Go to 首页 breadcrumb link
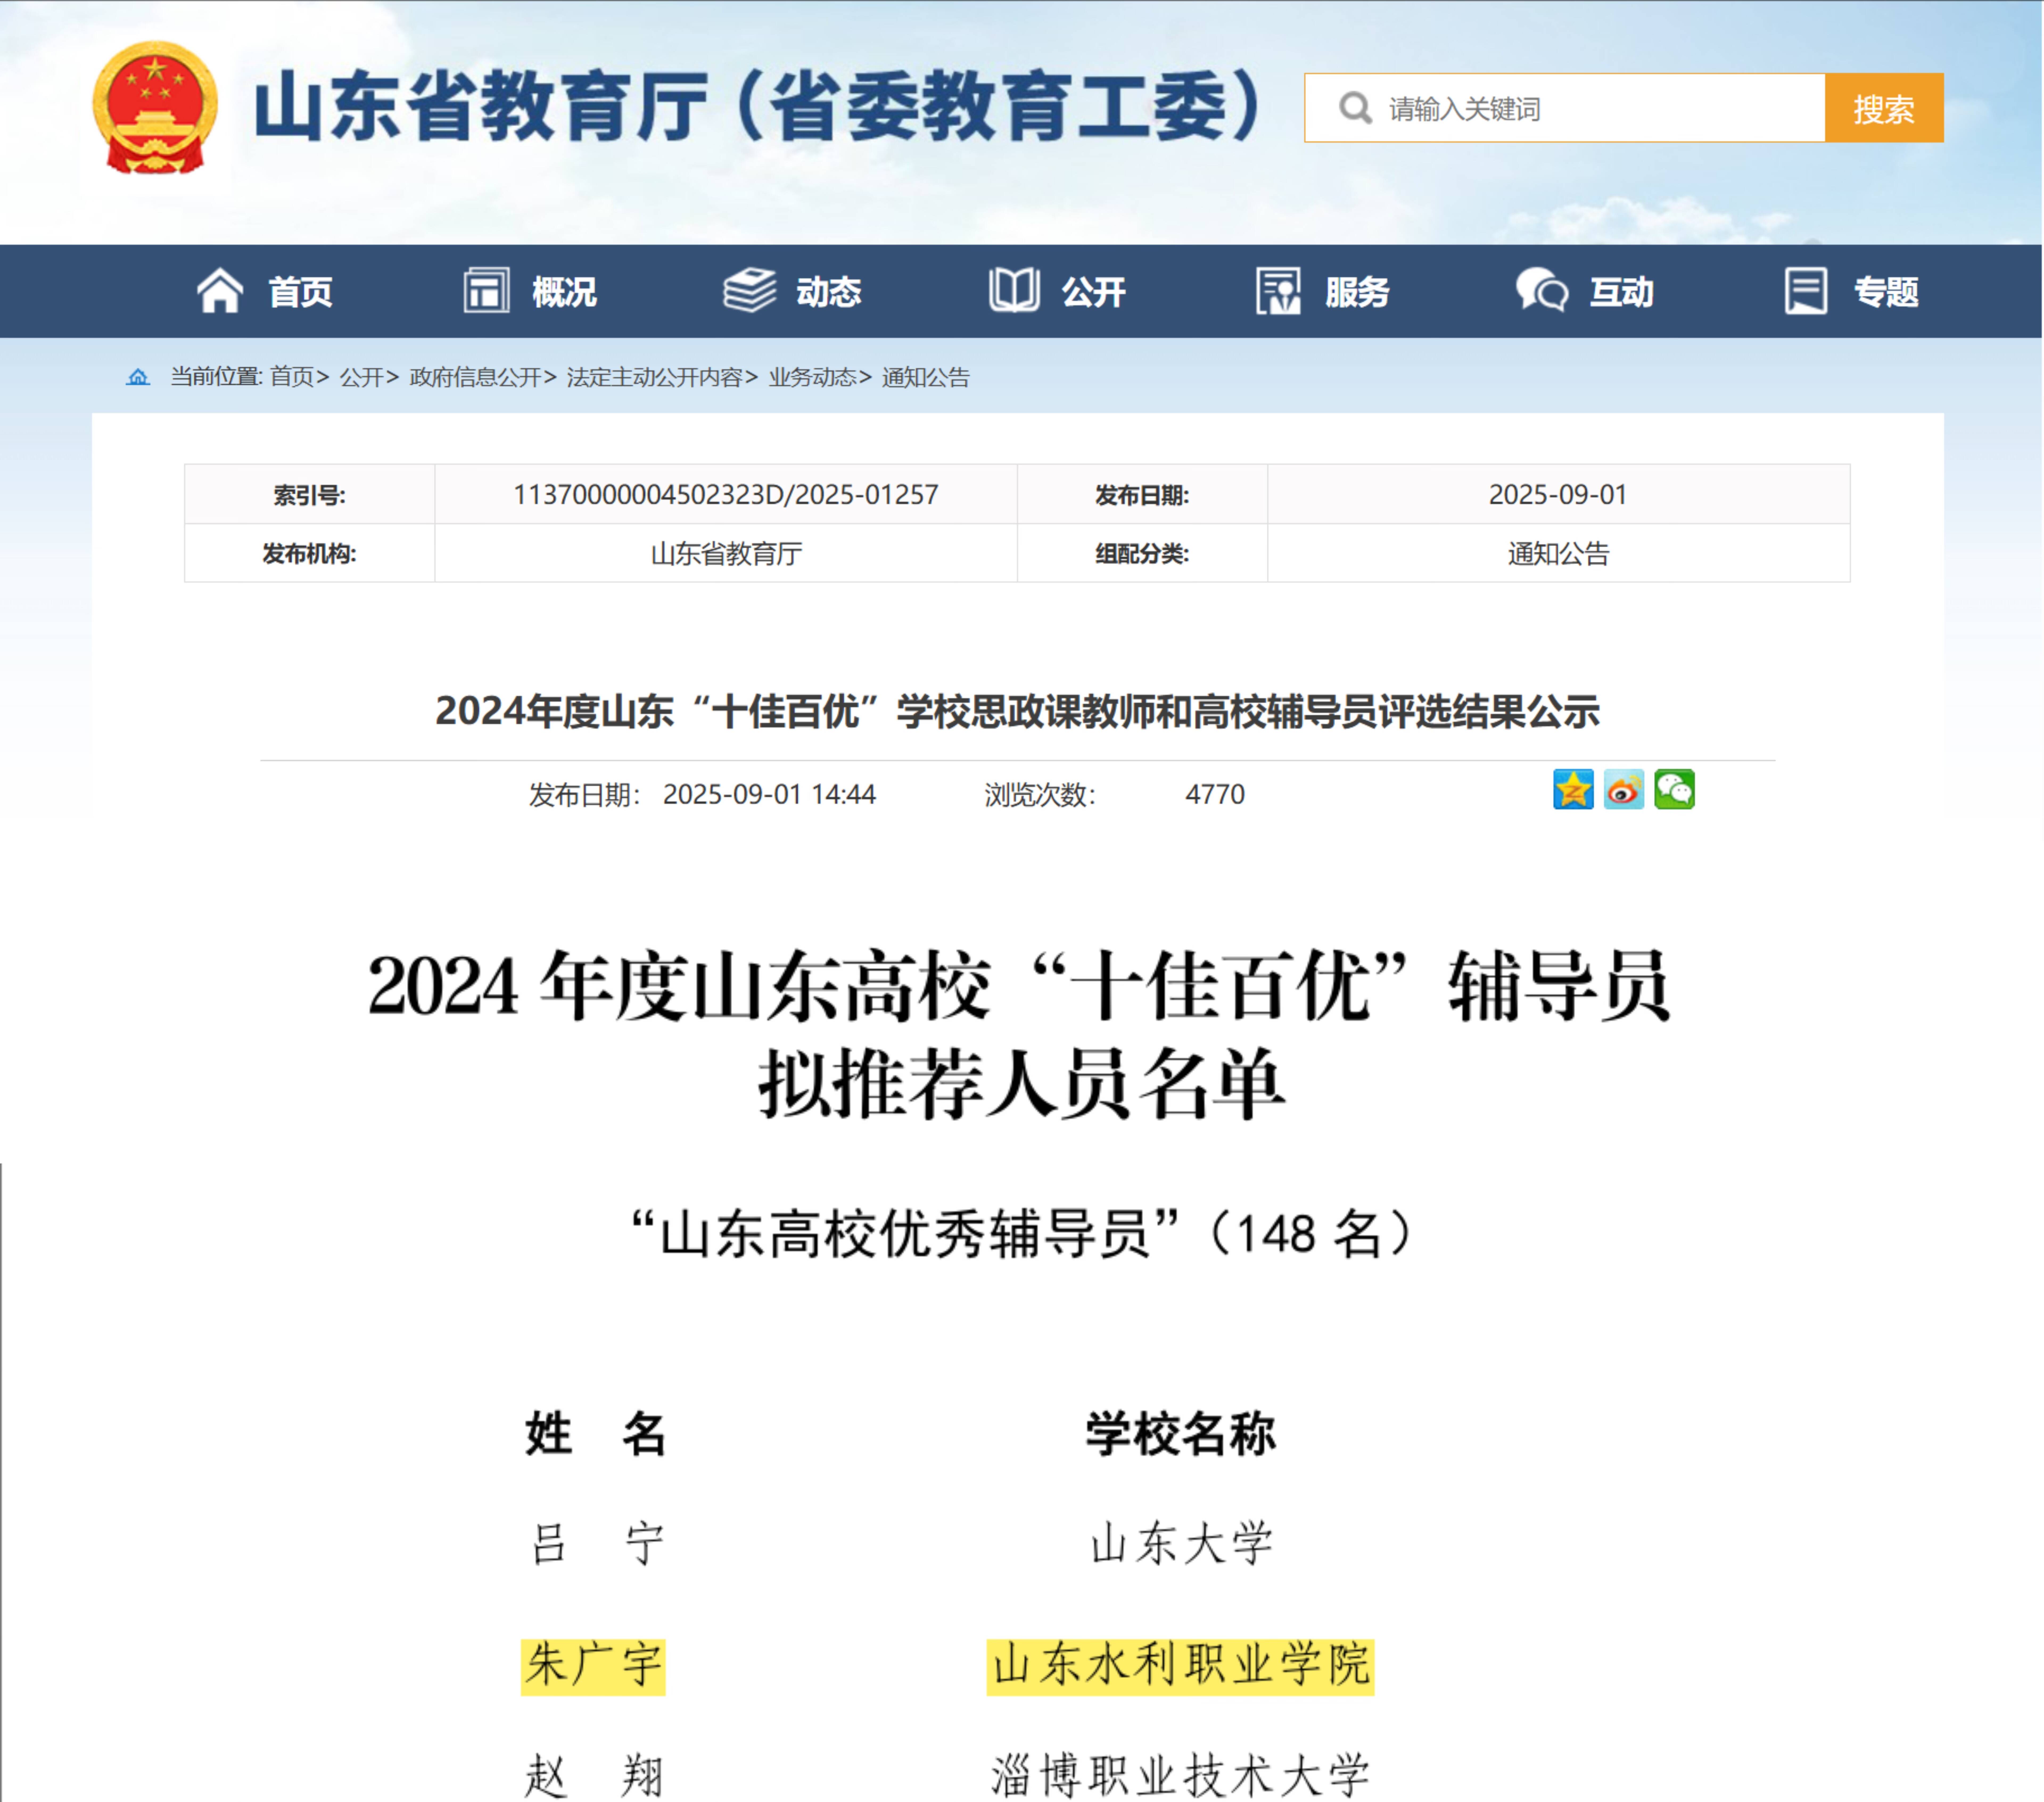 (292, 377)
